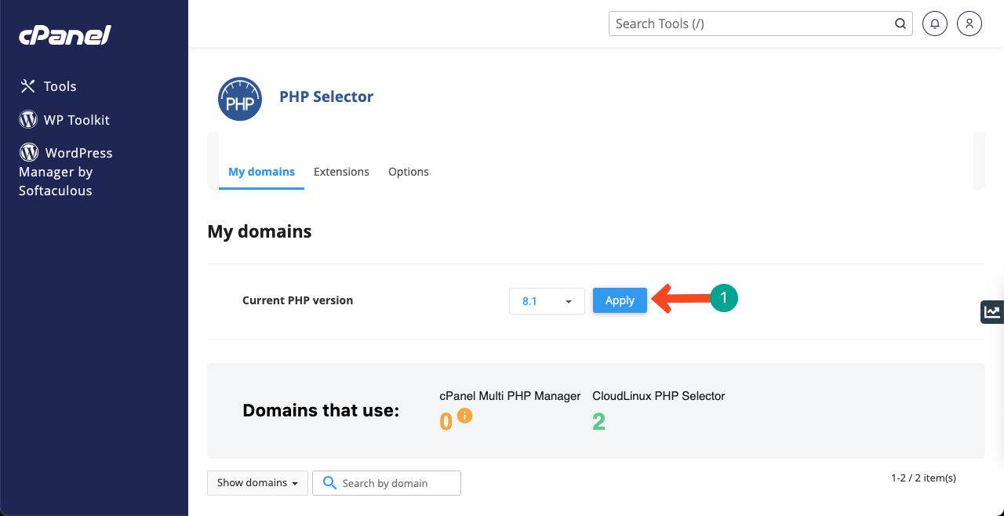1004x516 pixels.
Task: Switch to the Options tab
Action: tap(409, 172)
